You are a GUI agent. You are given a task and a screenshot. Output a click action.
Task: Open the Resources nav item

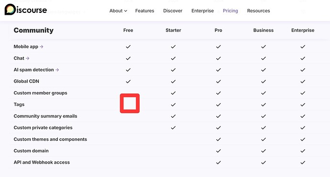tap(258, 10)
